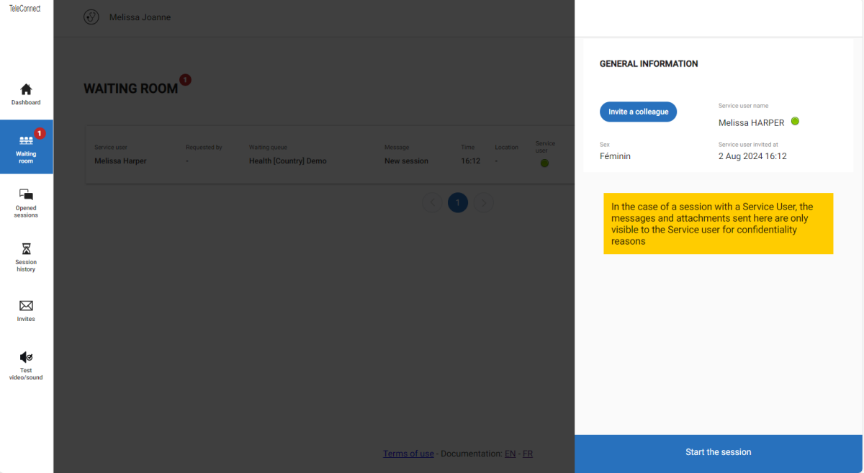
Task: Open the Waiting room sidebar item
Action: (26, 147)
